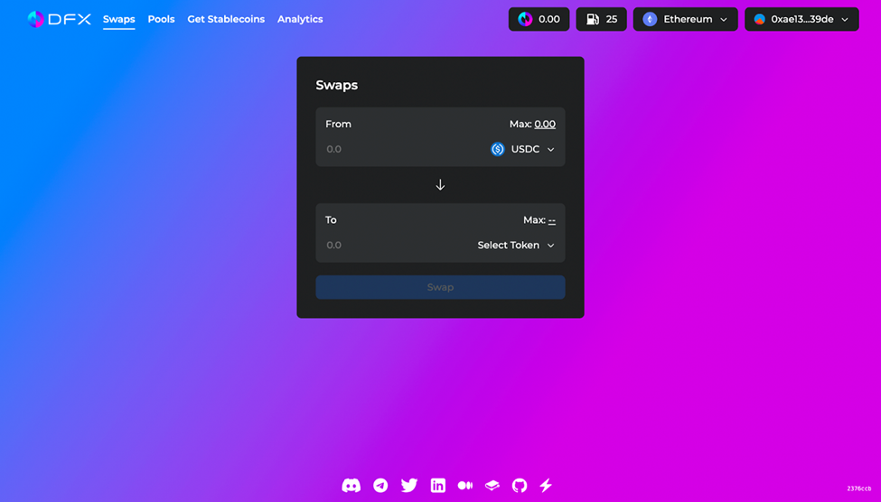Viewport: 881px width, 502px height.
Task: Flip swap direction with the down arrow
Action: point(440,185)
